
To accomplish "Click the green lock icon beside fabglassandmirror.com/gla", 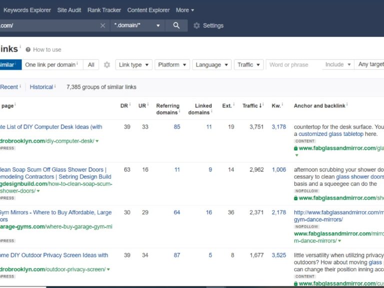I will click(295, 148).
